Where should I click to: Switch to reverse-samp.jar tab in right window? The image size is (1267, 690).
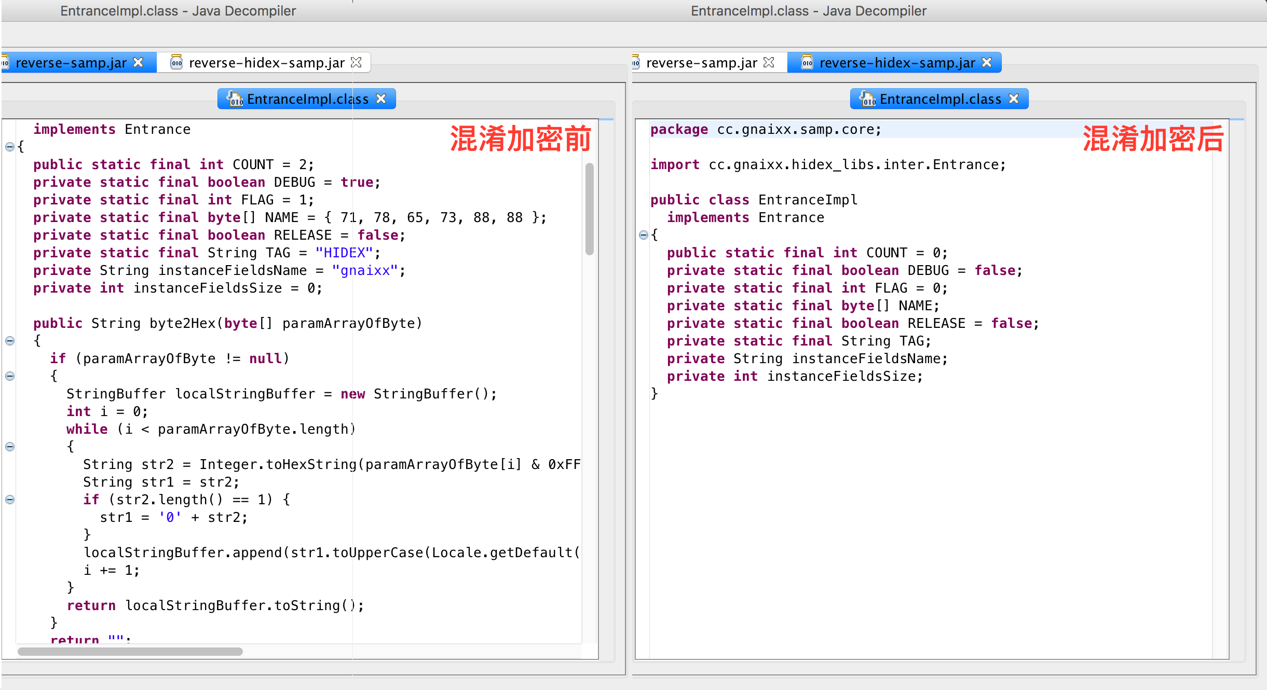click(x=701, y=63)
